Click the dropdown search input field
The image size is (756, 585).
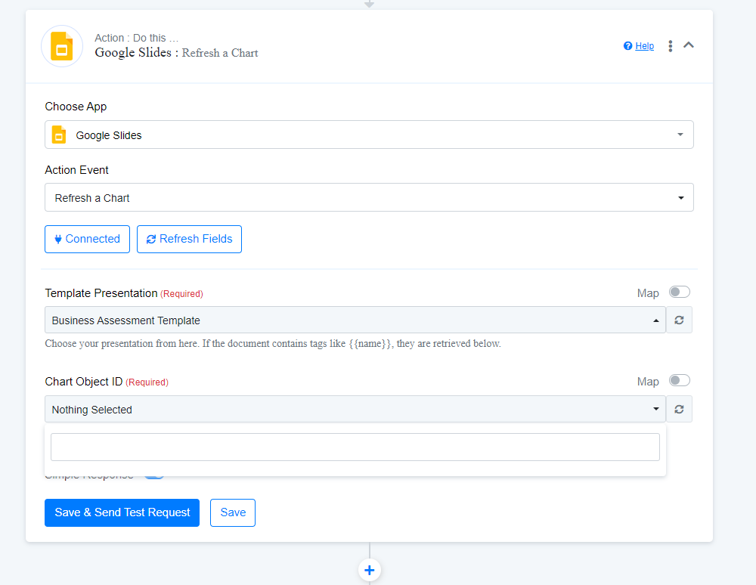355,447
